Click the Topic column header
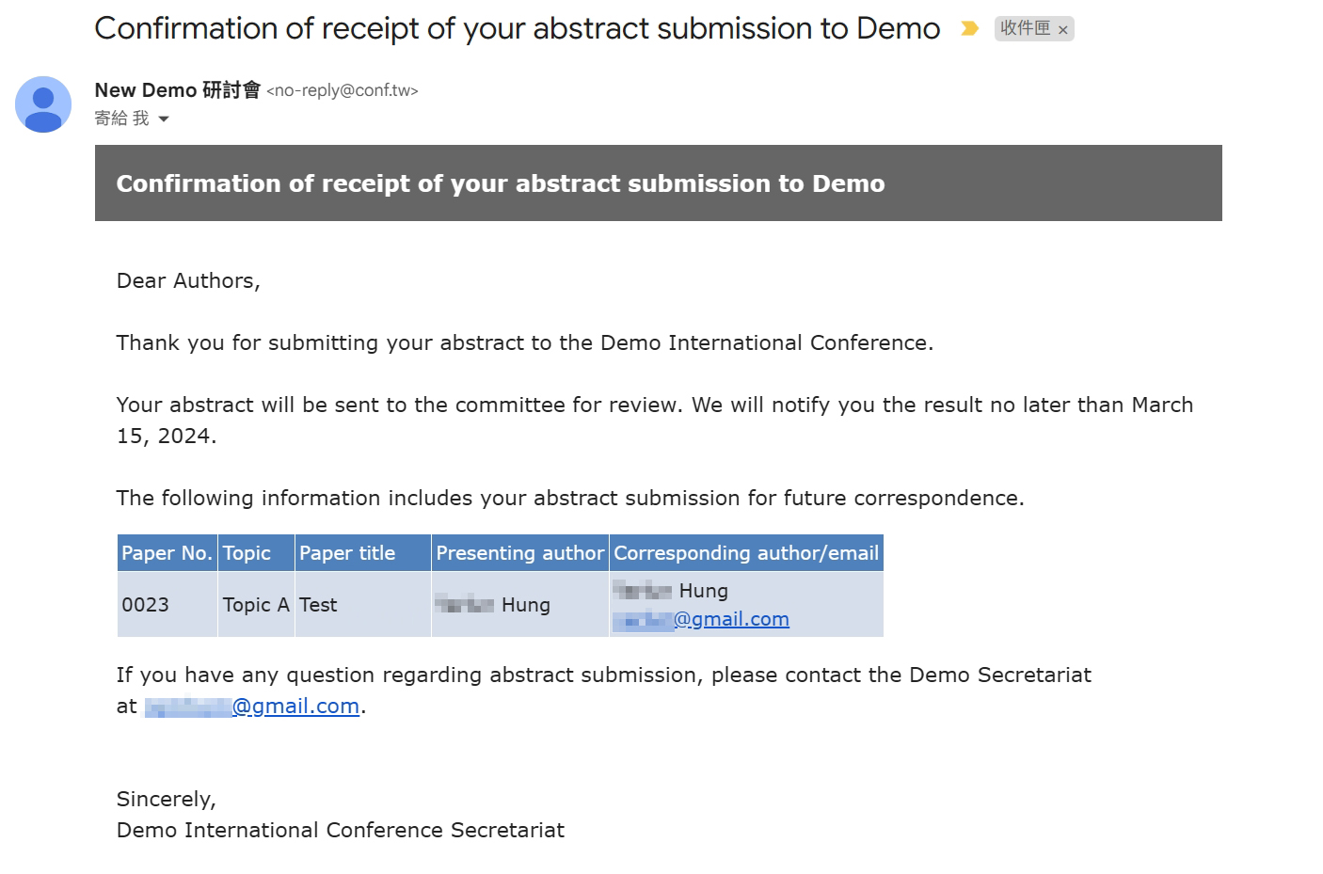 [256, 553]
